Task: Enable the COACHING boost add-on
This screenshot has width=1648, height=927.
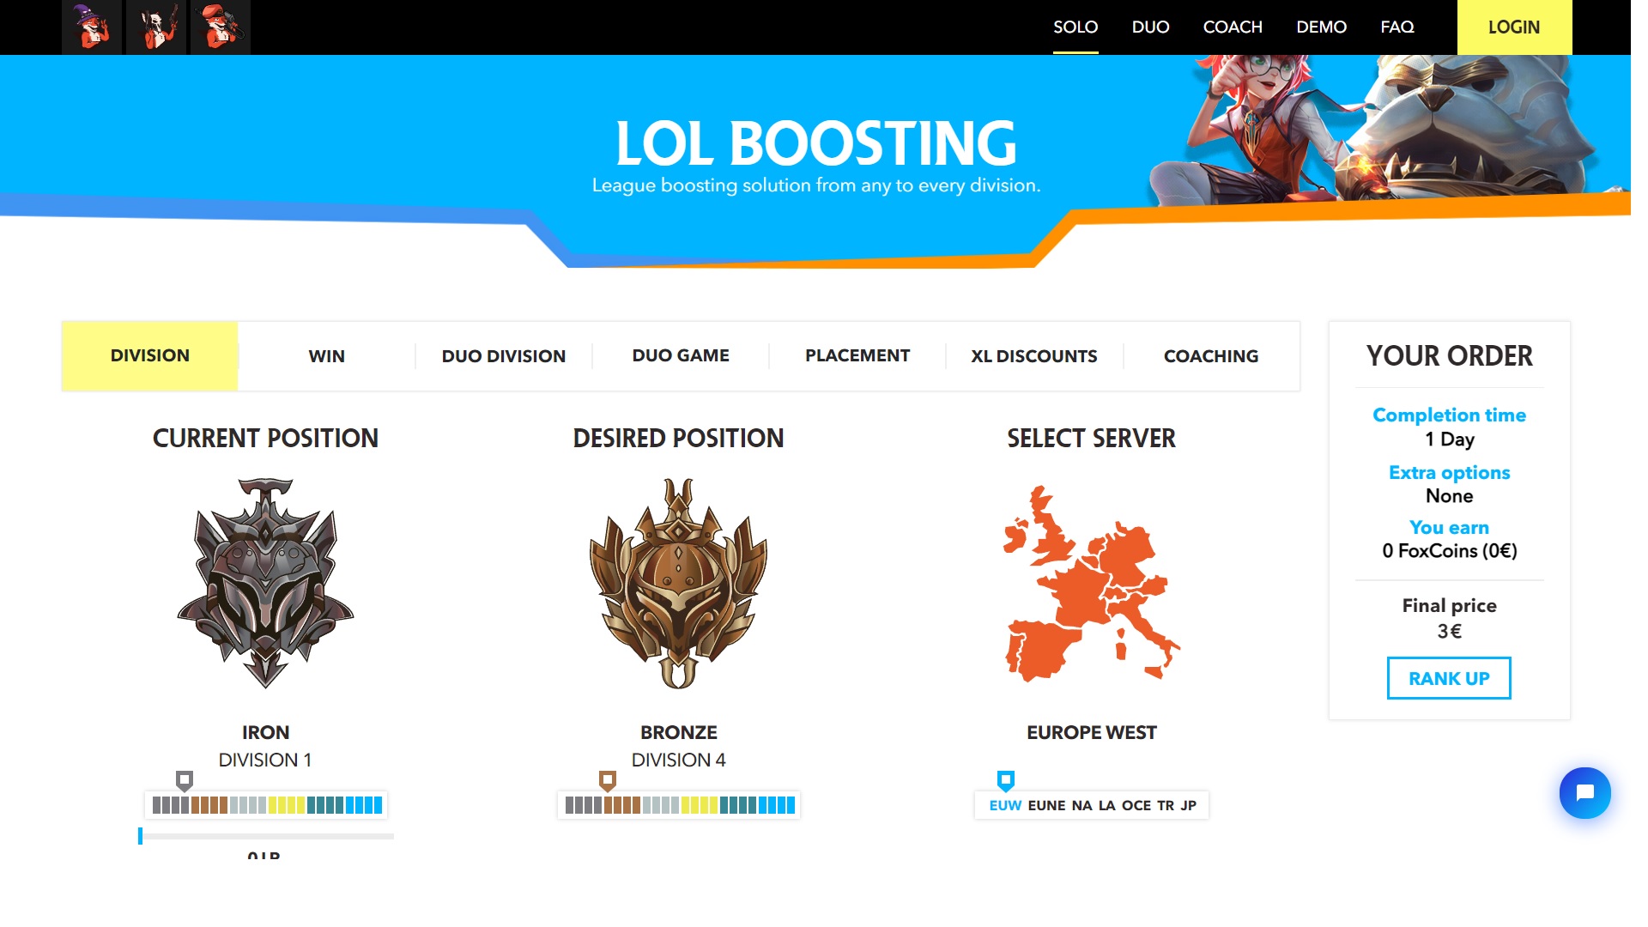Action: click(x=1211, y=355)
